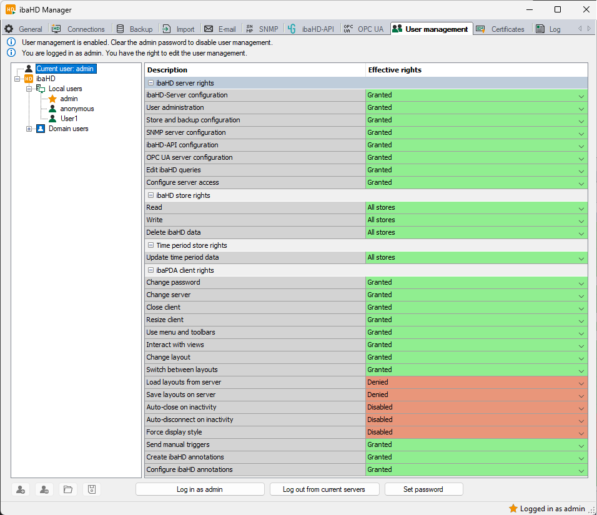Select the admin user star icon

pyautogui.click(x=52, y=99)
